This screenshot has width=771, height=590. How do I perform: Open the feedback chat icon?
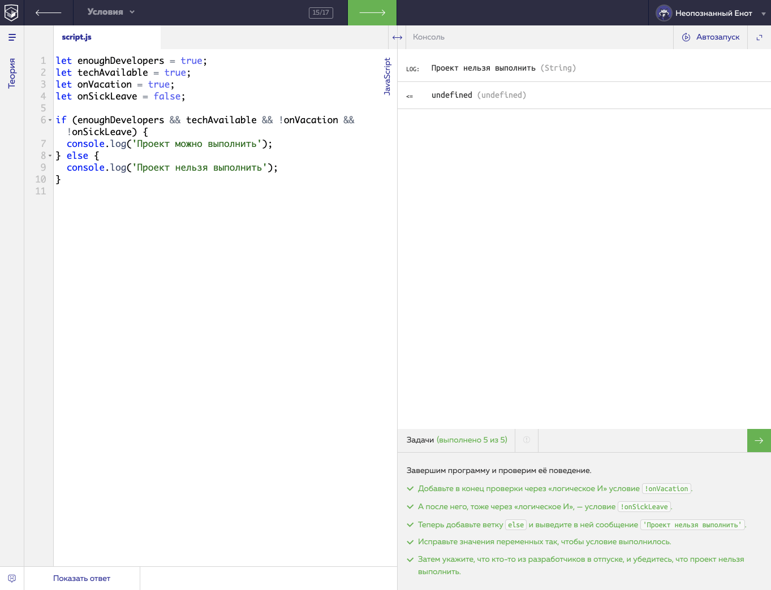click(12, 578)
